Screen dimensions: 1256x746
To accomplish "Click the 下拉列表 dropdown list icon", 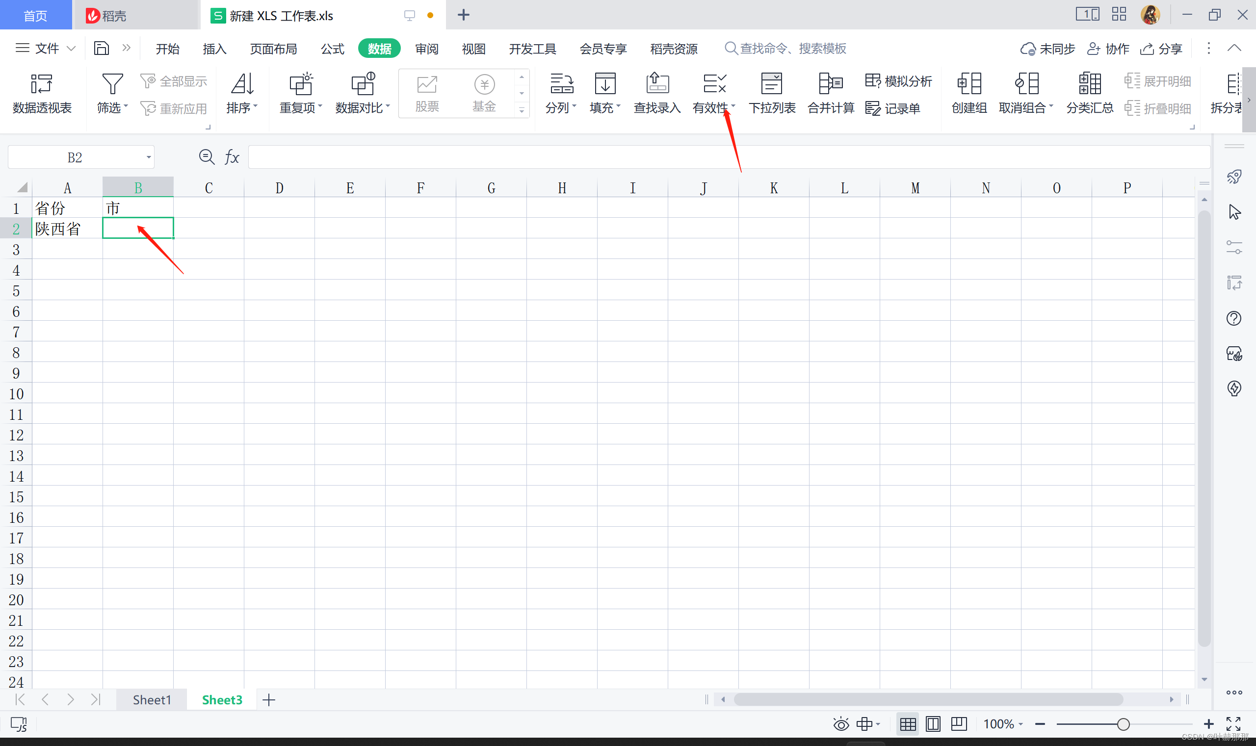I will [771, 84].
